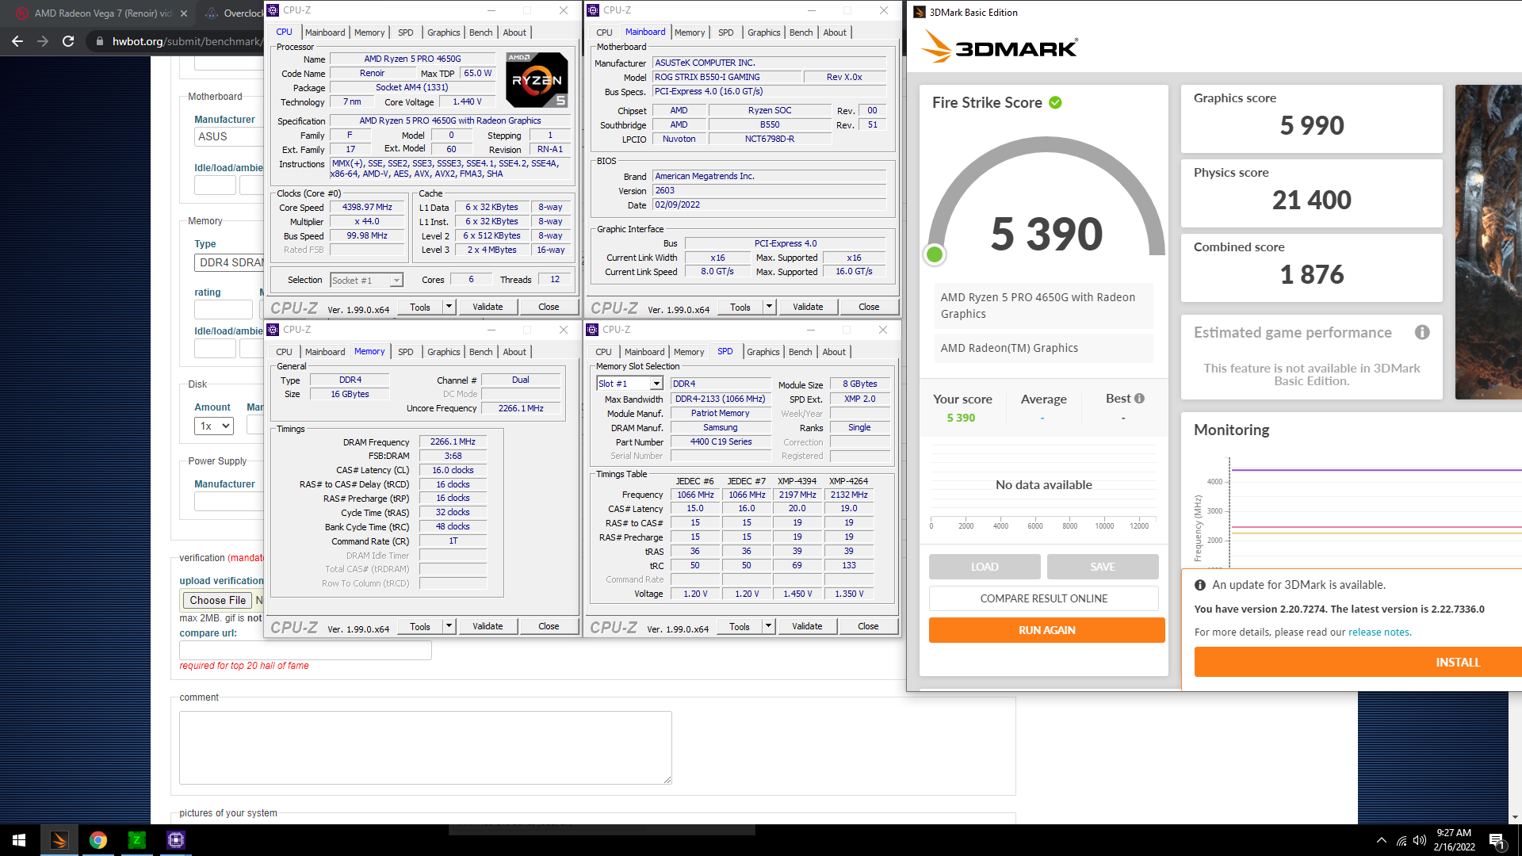Image resolution: width=1522 pixels, height=856 pixels.
Task: Click the browser back arrow
Action: tap(17, 41)
